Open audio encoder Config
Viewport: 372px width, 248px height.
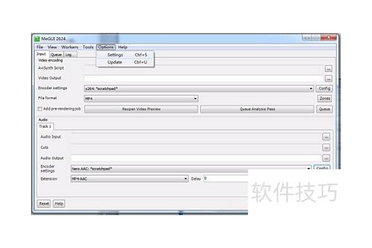pyautogui.click(x=322, y=167)
